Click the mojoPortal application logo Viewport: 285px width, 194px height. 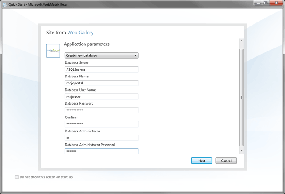pos(53,51)
